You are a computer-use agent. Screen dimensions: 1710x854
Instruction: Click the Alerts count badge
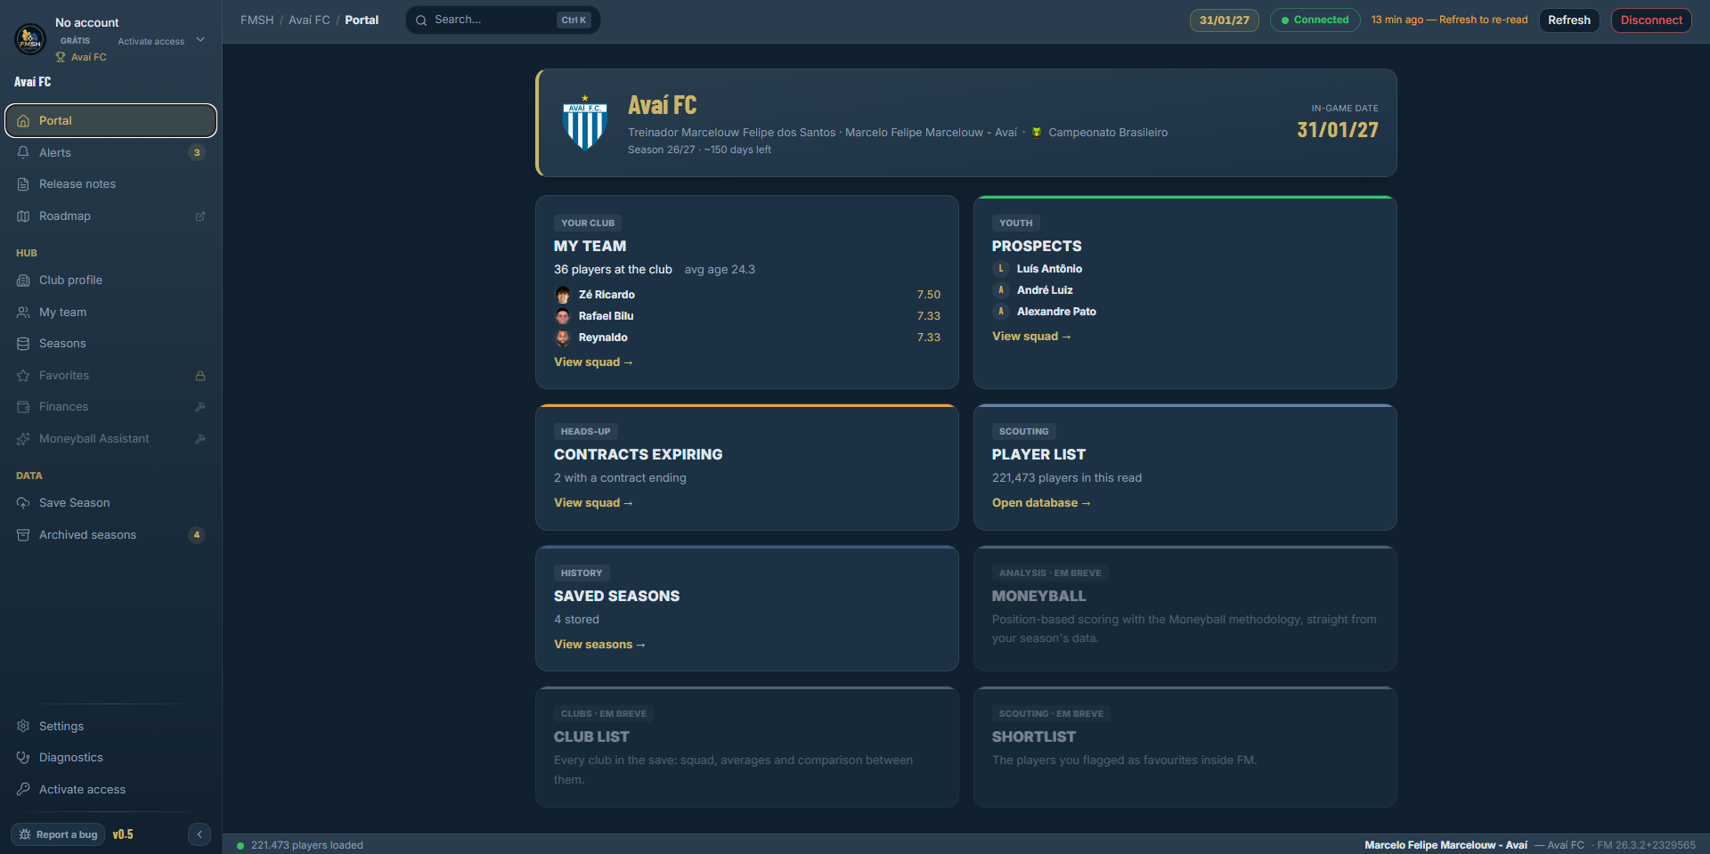tap(197, 153)
